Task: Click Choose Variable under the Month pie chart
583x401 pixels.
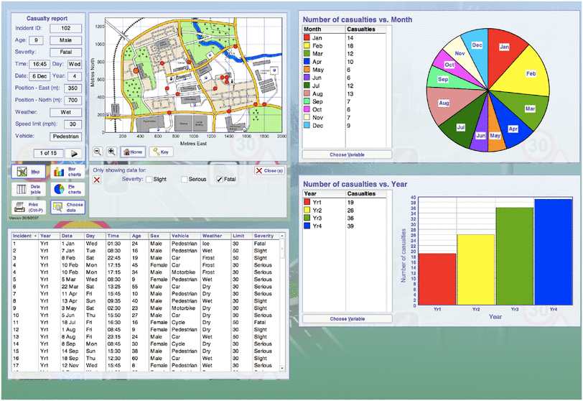Action: click(347, 155)
